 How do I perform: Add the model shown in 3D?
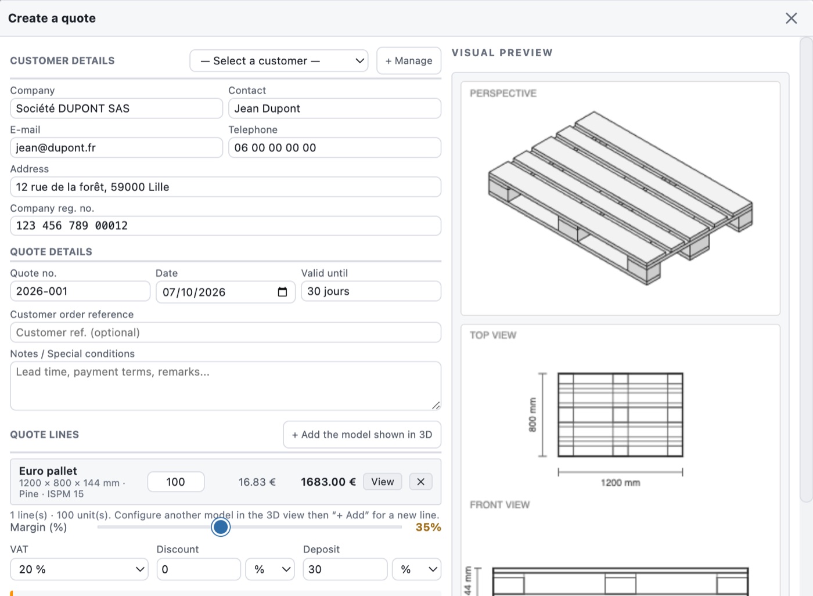click(x=362, y=435)
